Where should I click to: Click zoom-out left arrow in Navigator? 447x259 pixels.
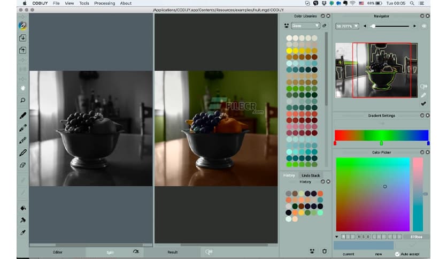point(365,26)
